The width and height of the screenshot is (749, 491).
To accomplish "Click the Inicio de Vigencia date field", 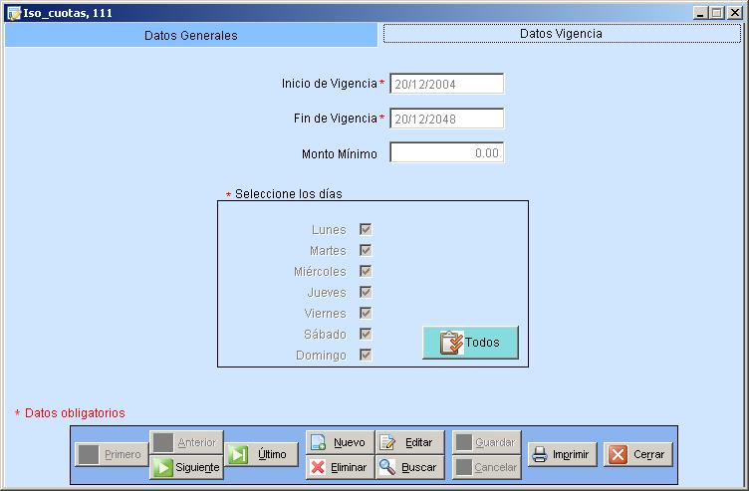I will point(446,85).
